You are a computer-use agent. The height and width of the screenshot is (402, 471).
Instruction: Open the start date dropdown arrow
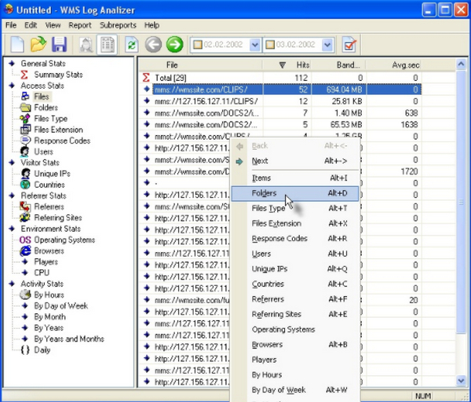click(254, 45)
